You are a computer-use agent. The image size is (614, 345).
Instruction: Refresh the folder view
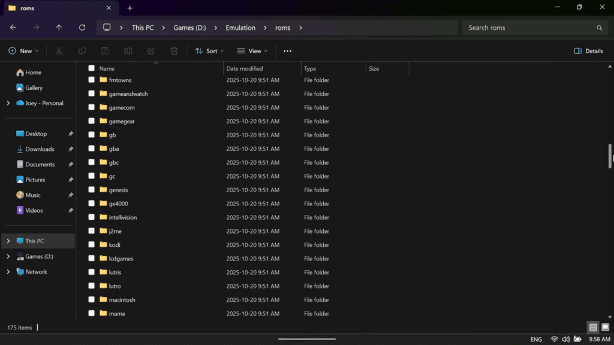pos(82,28)
